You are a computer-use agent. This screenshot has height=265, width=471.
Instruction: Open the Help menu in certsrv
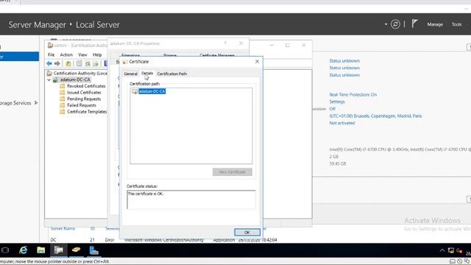(97, 54)
